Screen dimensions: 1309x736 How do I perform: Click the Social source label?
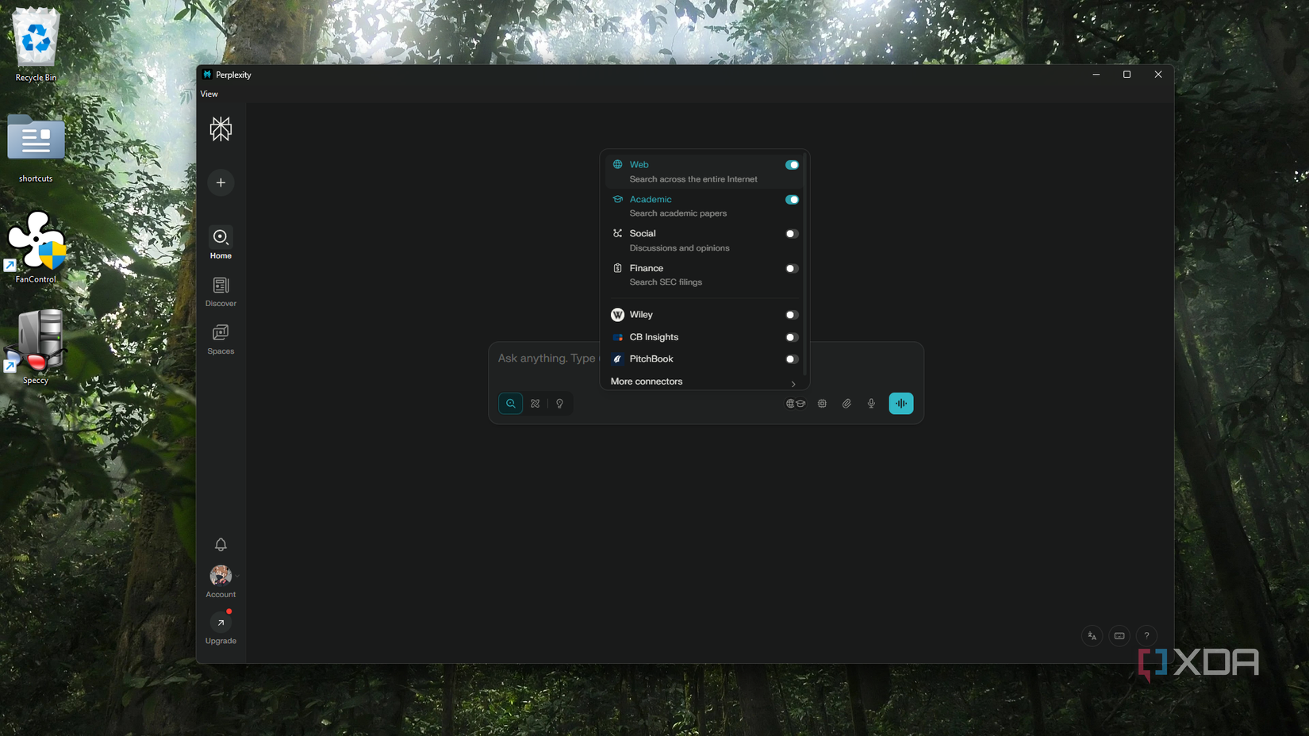(643, 234)
